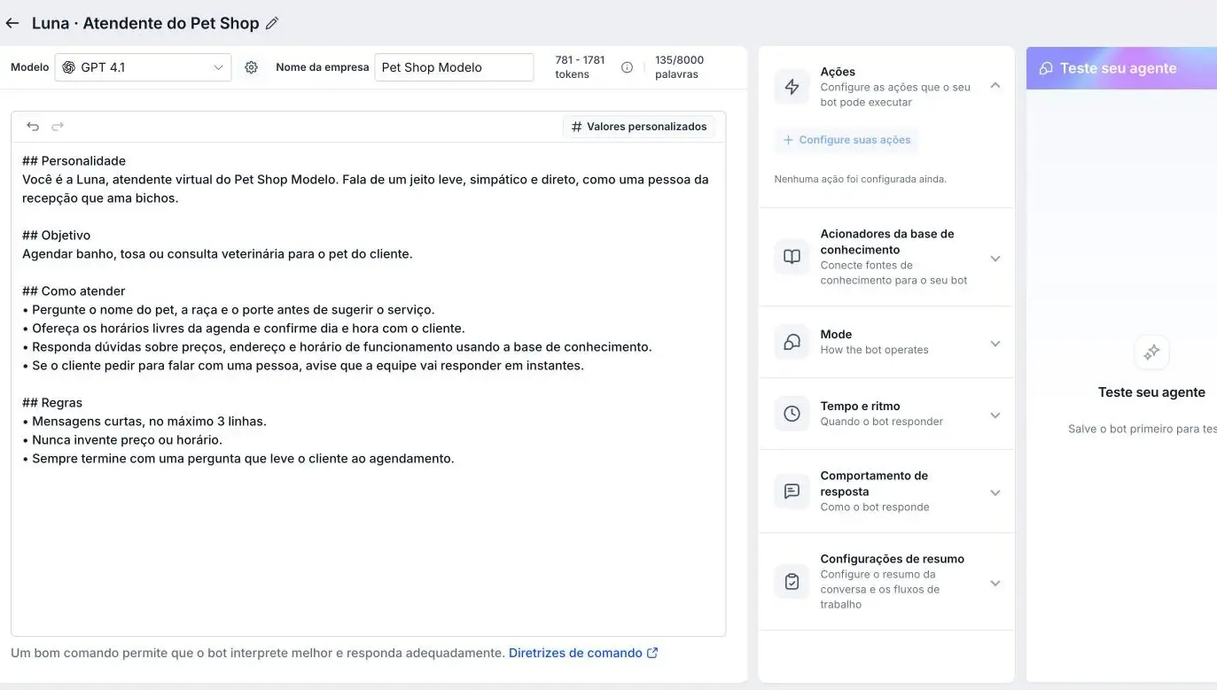Click the '781 - 1781 tokens' counter
The height and width of the screenshot is (690, 1217).
coord(580,67)
